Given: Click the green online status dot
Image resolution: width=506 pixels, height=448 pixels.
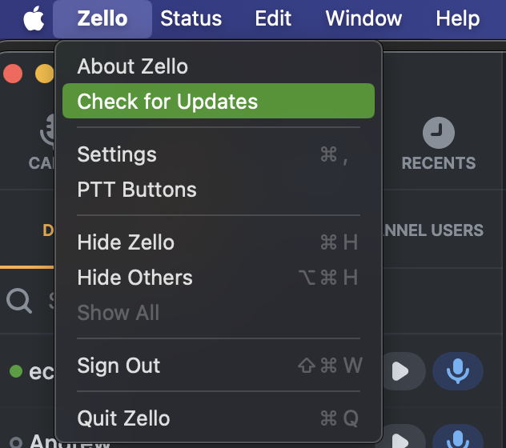Looking at the screenshot, I should pyautogui.click(x=16, y=371).
